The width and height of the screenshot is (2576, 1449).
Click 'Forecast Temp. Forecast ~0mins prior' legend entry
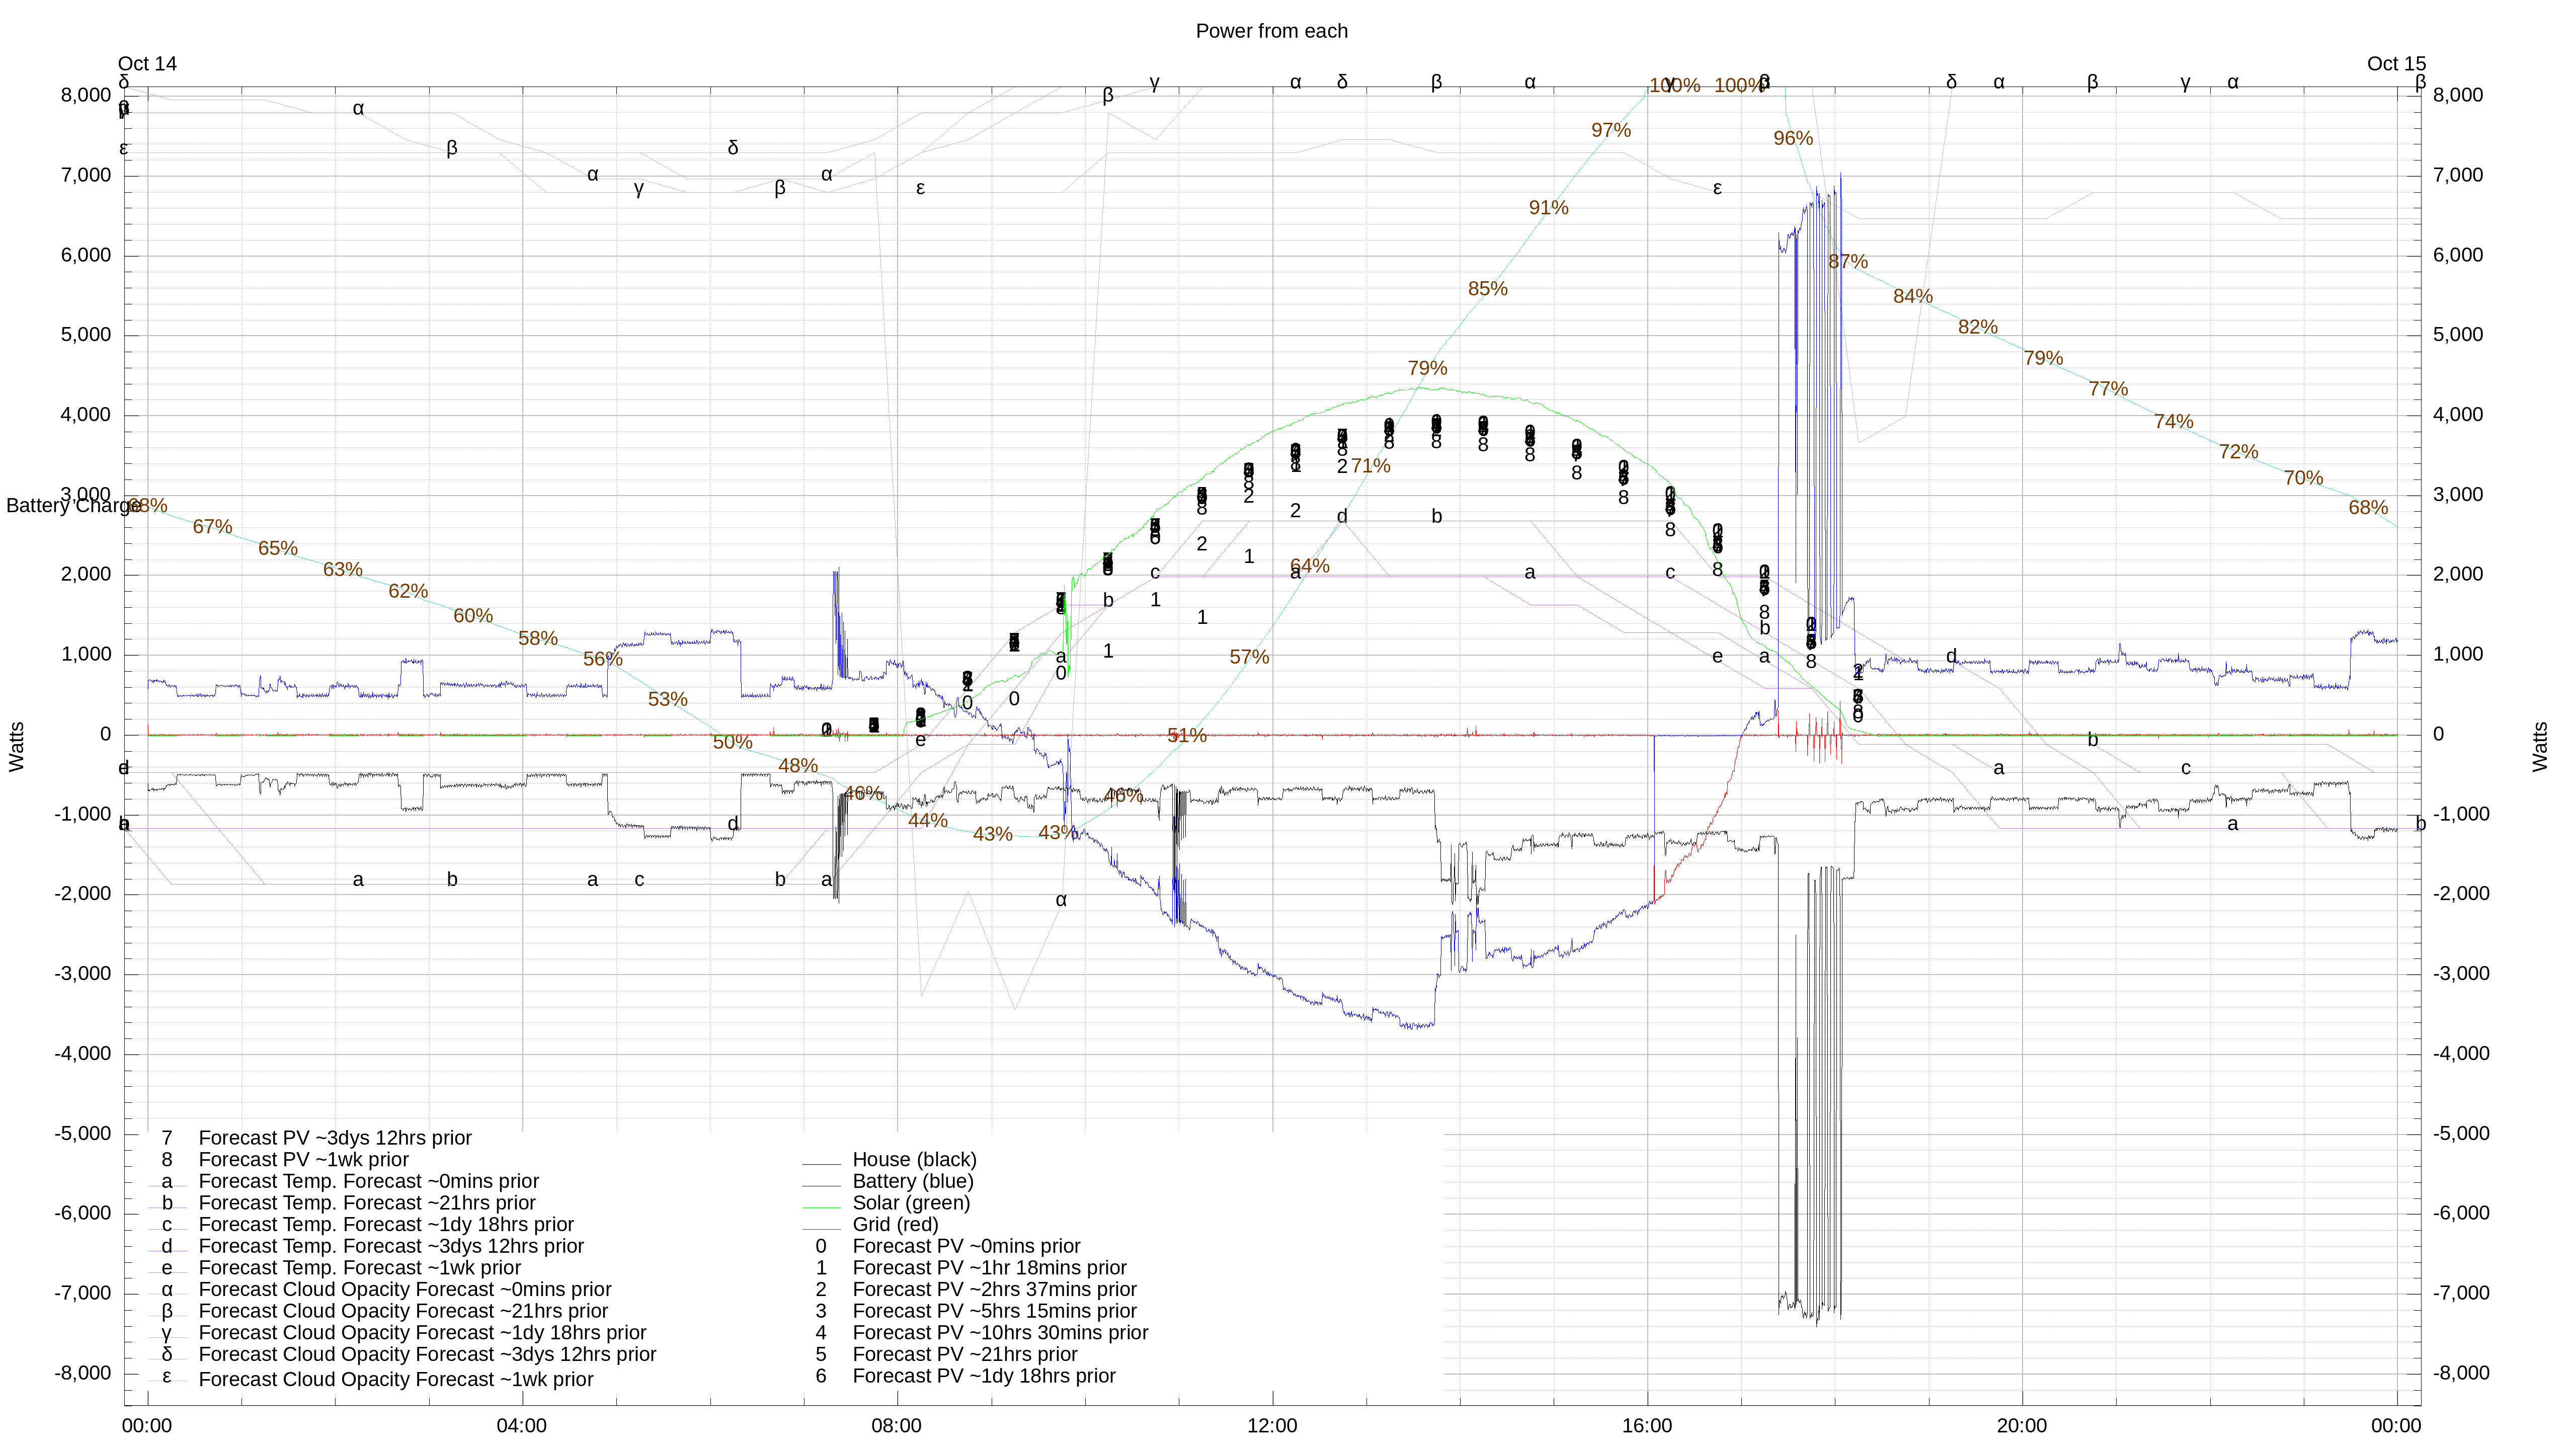coord(369,1181)
